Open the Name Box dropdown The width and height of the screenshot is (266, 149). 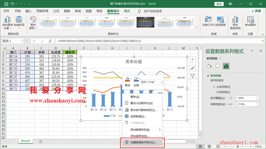click(x=22, y=41)
